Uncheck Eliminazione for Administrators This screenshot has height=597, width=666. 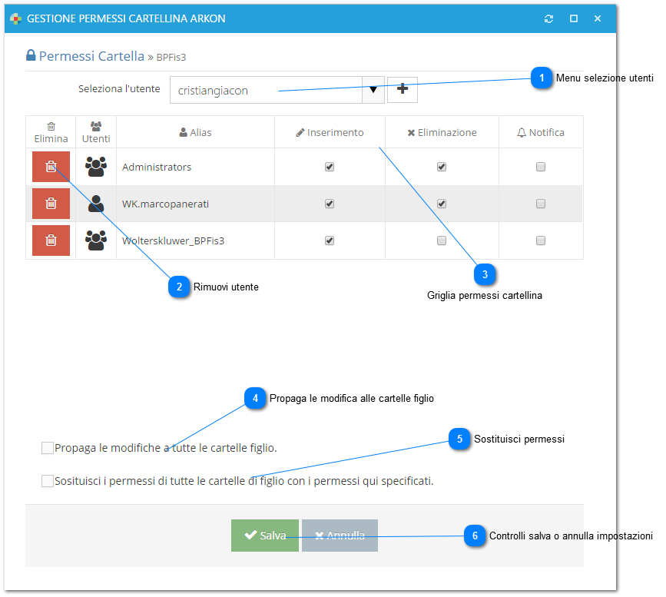point(442,167)
